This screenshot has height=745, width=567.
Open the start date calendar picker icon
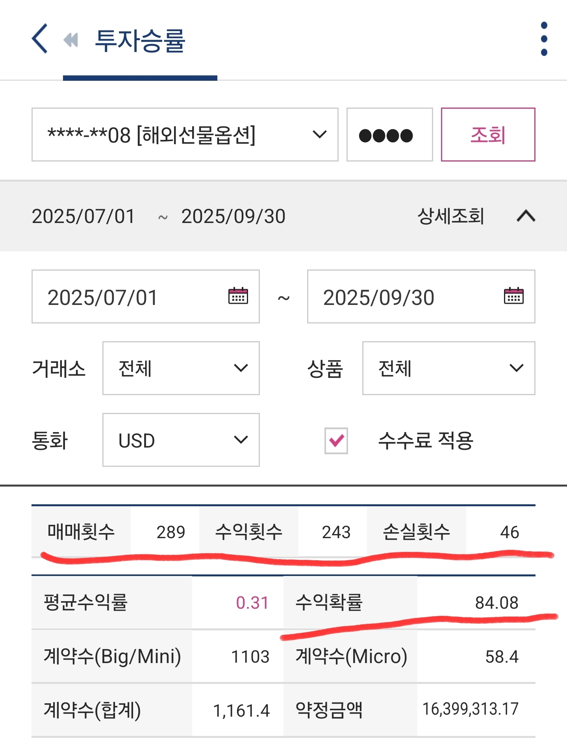coord(238,296)
